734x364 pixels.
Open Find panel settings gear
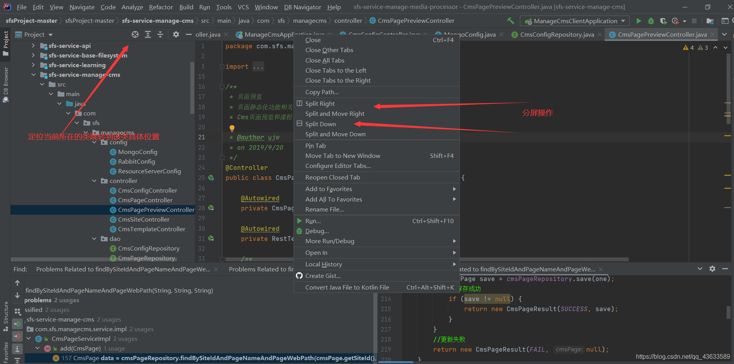[712, 269]
